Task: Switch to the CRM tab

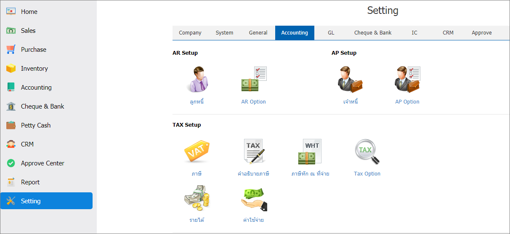Action: 448,33
